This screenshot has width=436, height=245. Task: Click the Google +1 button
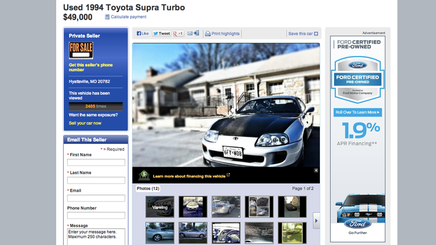(179, 34)
